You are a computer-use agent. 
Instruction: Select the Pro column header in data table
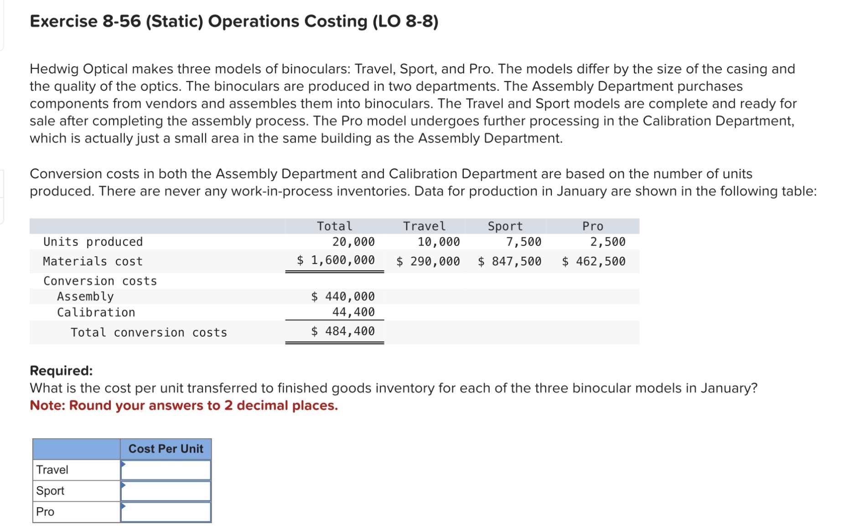pos(593,225)
